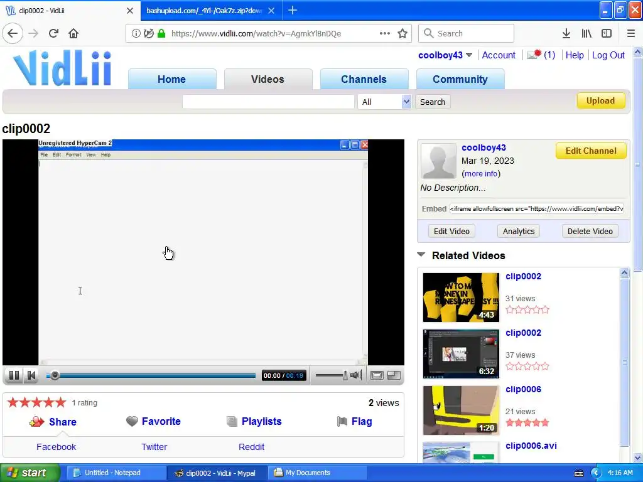Select the Embed iframe code field
Image resolution: width=643 pixels, height=482 pixels.
coord(537,208)
